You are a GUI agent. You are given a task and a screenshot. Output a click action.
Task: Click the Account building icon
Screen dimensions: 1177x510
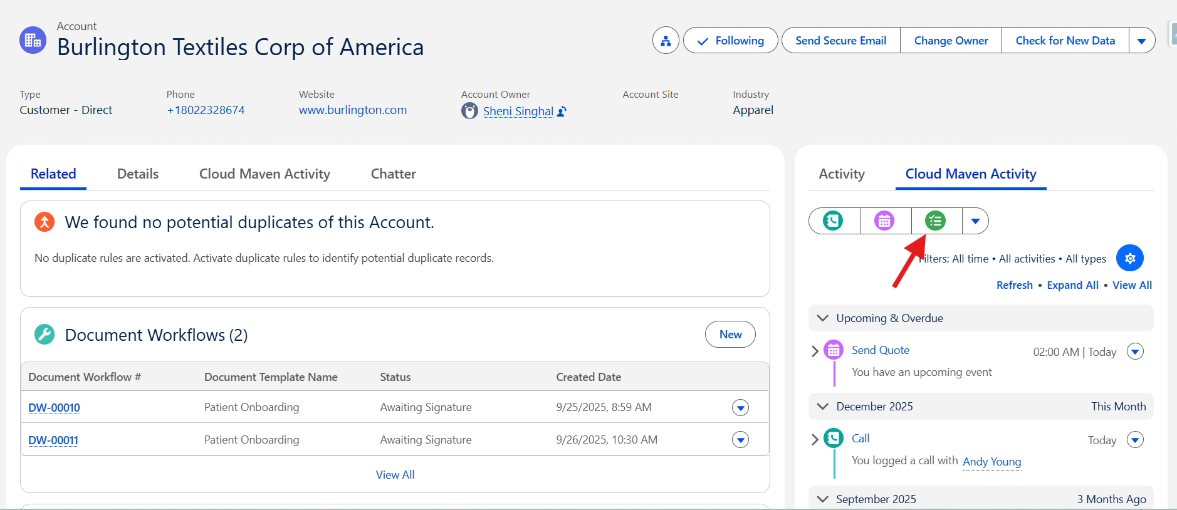pos(33,40)
